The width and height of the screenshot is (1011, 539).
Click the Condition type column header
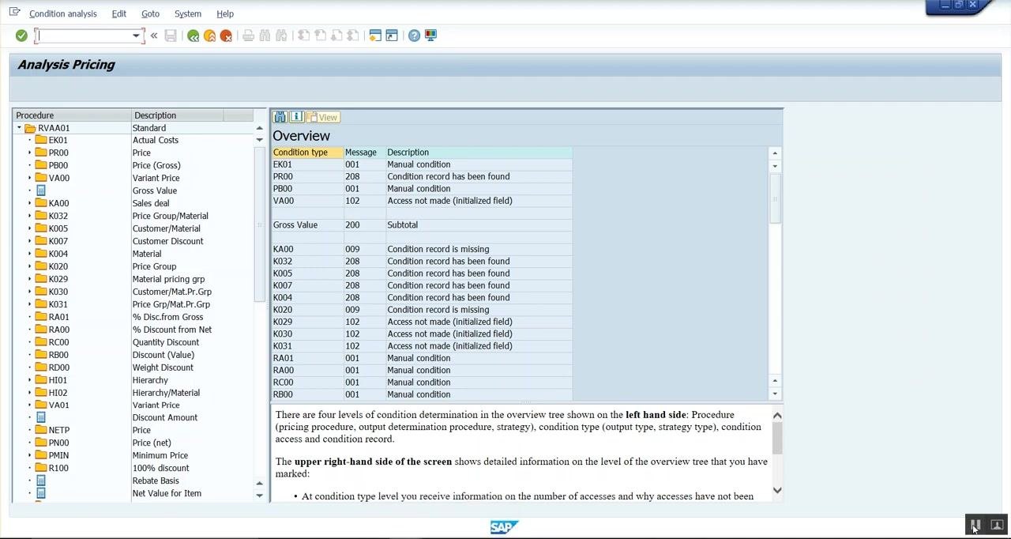click(307, 152)
